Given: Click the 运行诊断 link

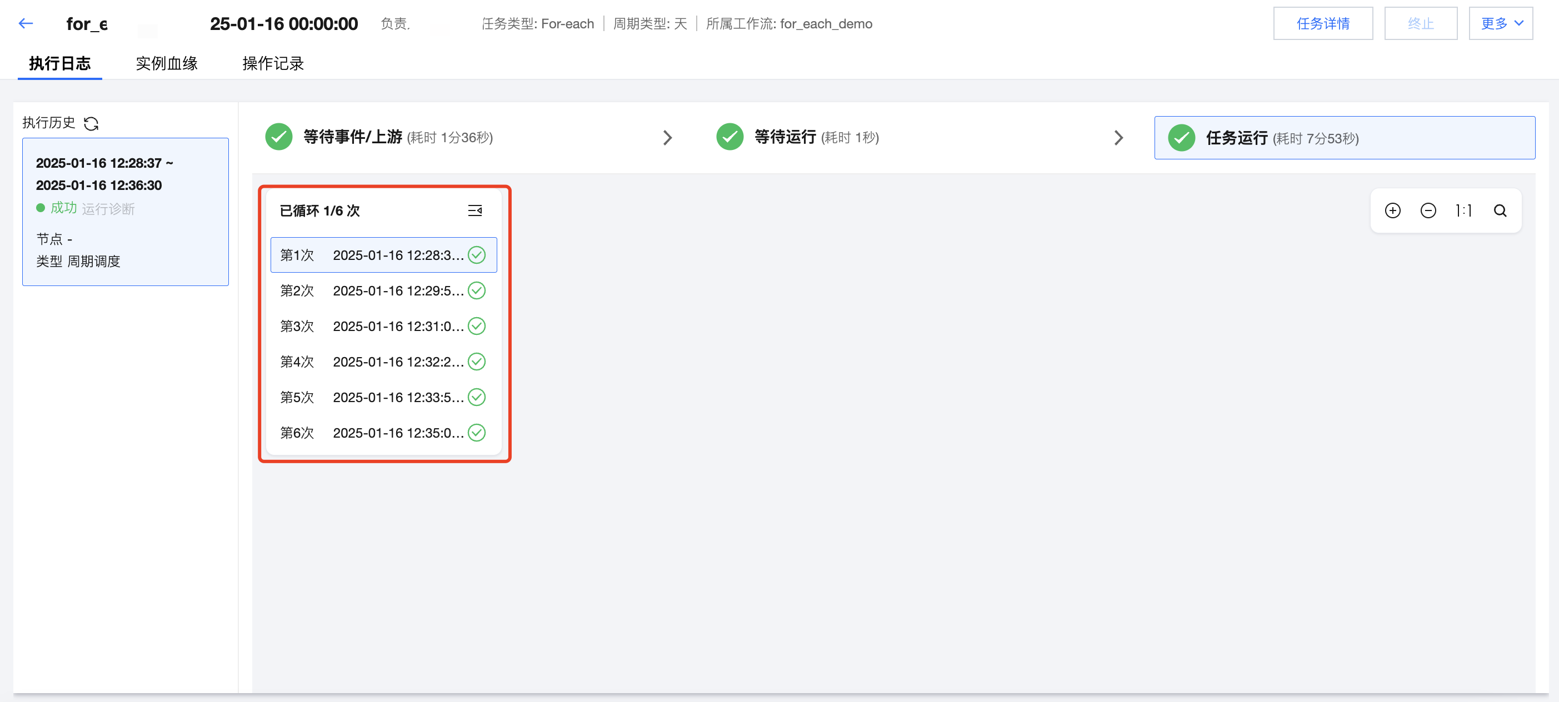Looking at the screenshot, I should point(108,209).
